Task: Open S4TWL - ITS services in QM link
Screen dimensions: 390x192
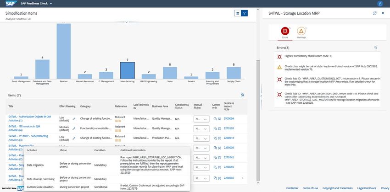Action: pyautogui.click(x=24, y=127)
